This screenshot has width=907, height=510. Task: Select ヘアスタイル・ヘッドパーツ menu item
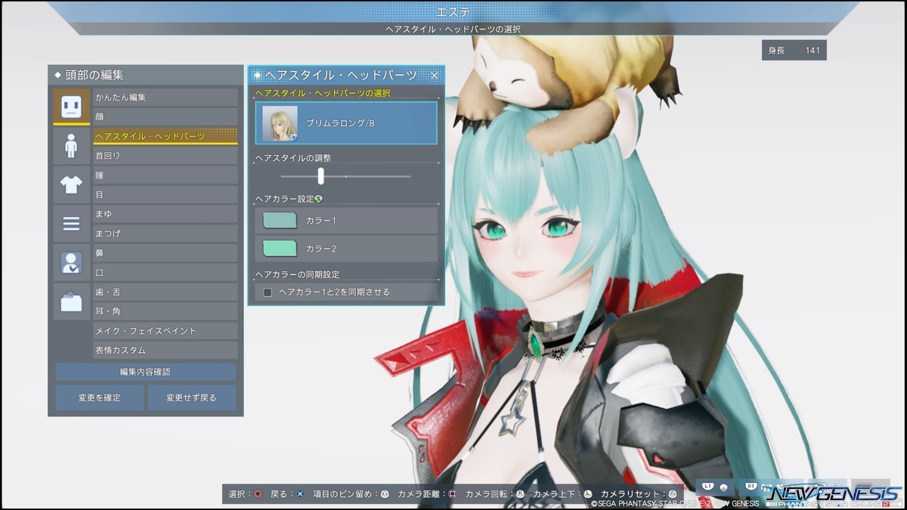tap(166, 137)
